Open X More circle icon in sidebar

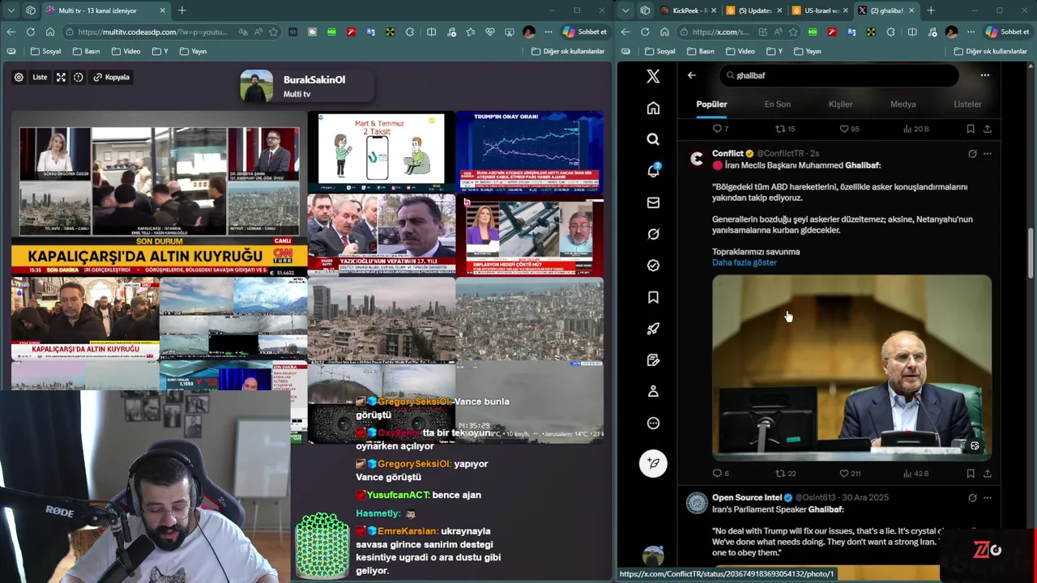click(653, 423)
